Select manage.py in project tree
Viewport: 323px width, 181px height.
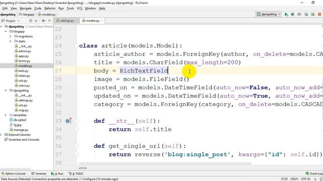(x=19, y=130)
